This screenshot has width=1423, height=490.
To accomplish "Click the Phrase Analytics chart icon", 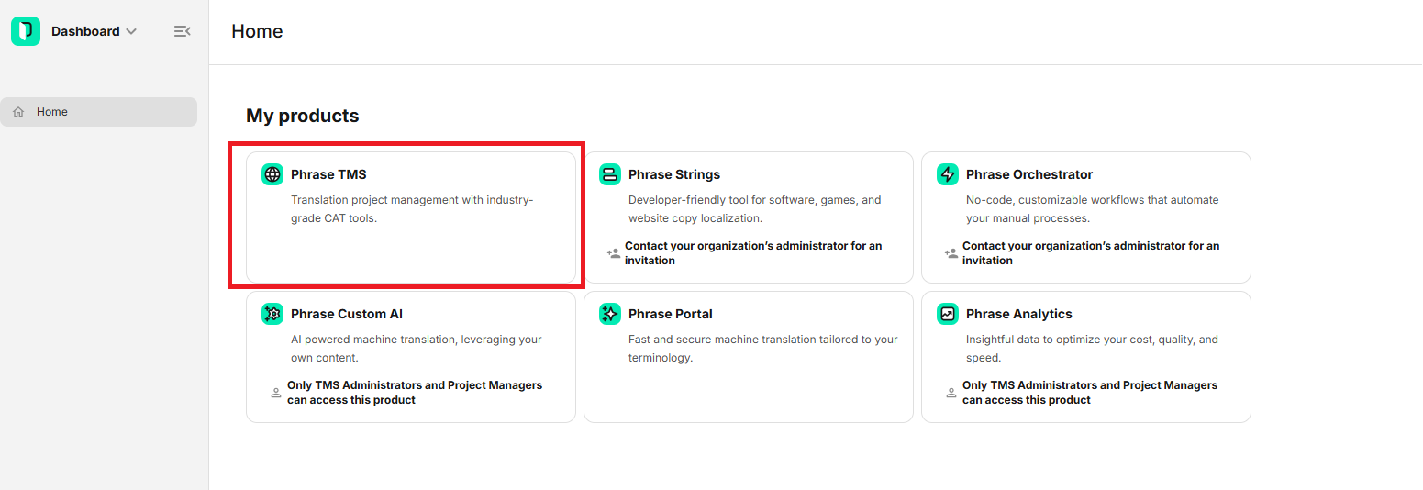I will click(948, 314).
